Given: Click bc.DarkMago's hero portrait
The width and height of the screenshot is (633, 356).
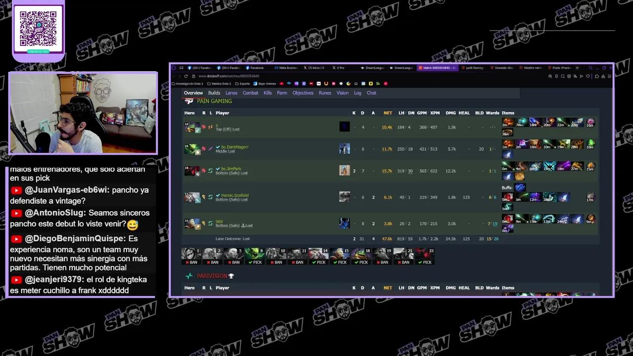Looking at the screenshot, I should coord(192,149).
